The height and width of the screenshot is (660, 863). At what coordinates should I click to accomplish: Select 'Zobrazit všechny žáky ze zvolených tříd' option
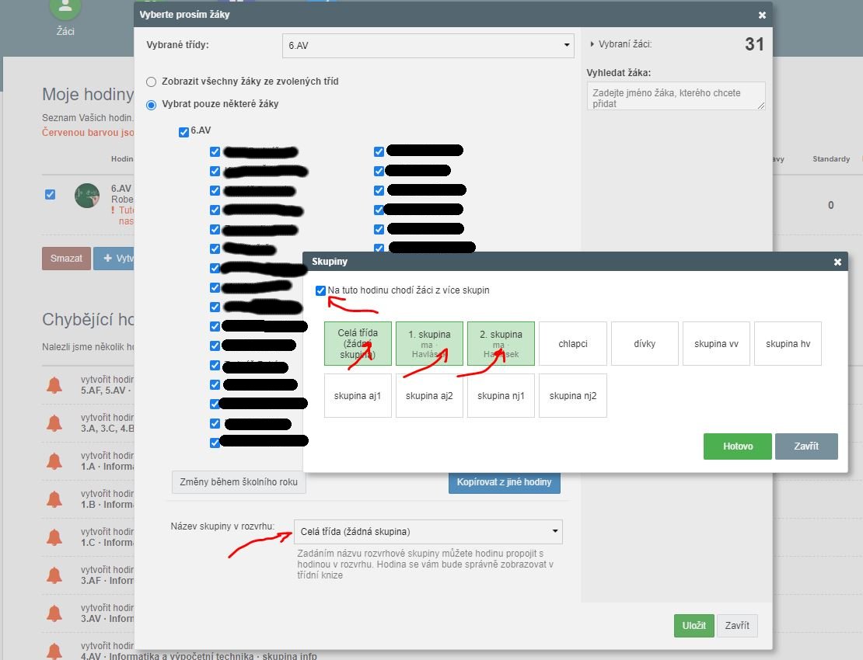(152, 82)
